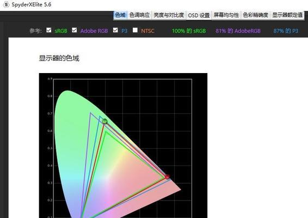Open the 色彩精确度 tab
This screenshot has width=308, height=218.
255,15
